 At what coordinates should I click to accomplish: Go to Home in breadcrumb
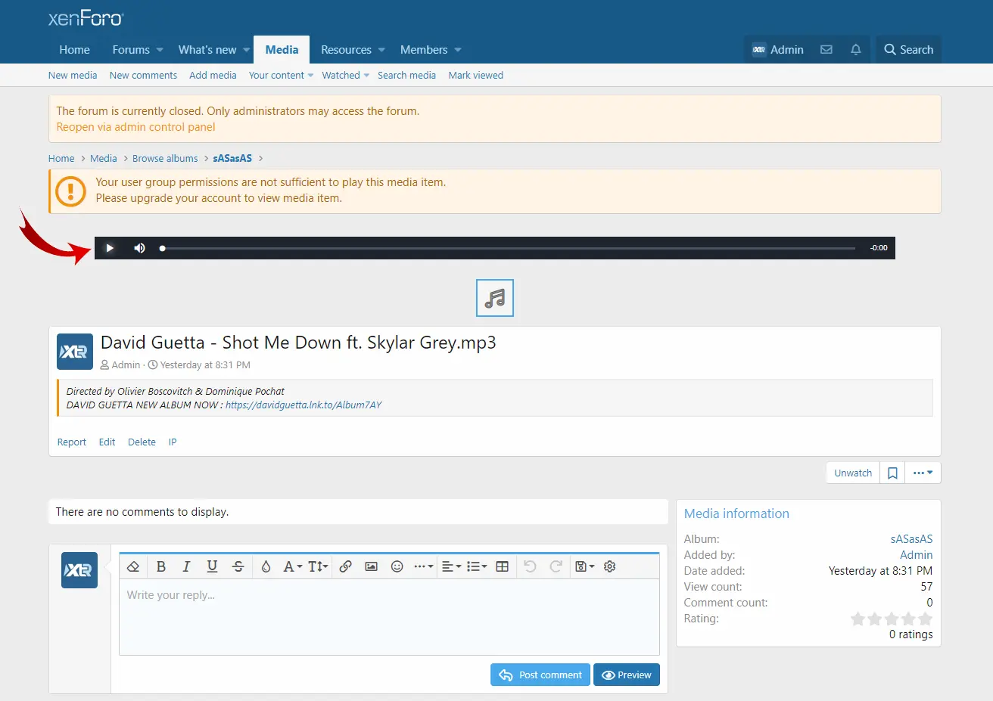coord(61,159)
